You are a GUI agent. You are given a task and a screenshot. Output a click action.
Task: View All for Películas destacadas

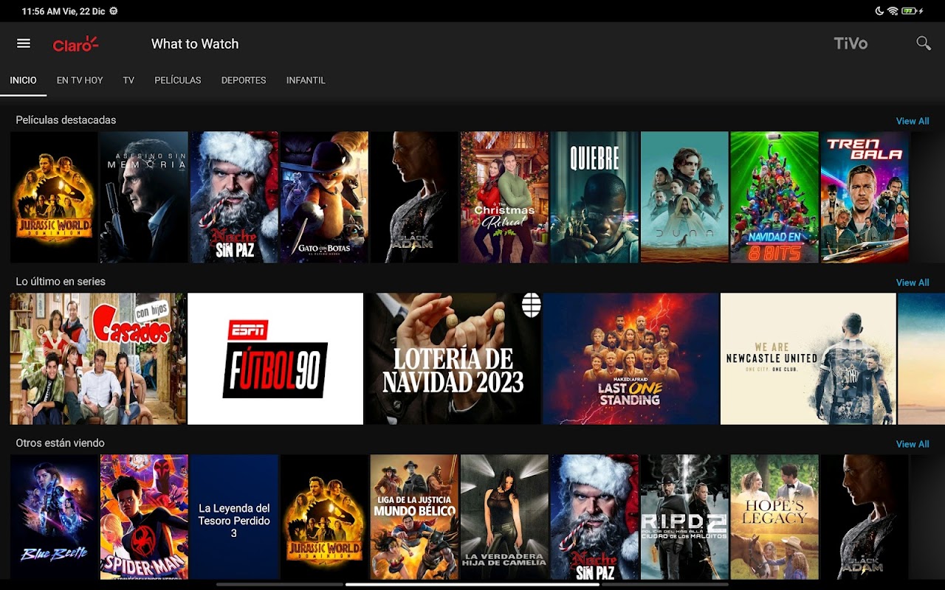coord(913,121)
